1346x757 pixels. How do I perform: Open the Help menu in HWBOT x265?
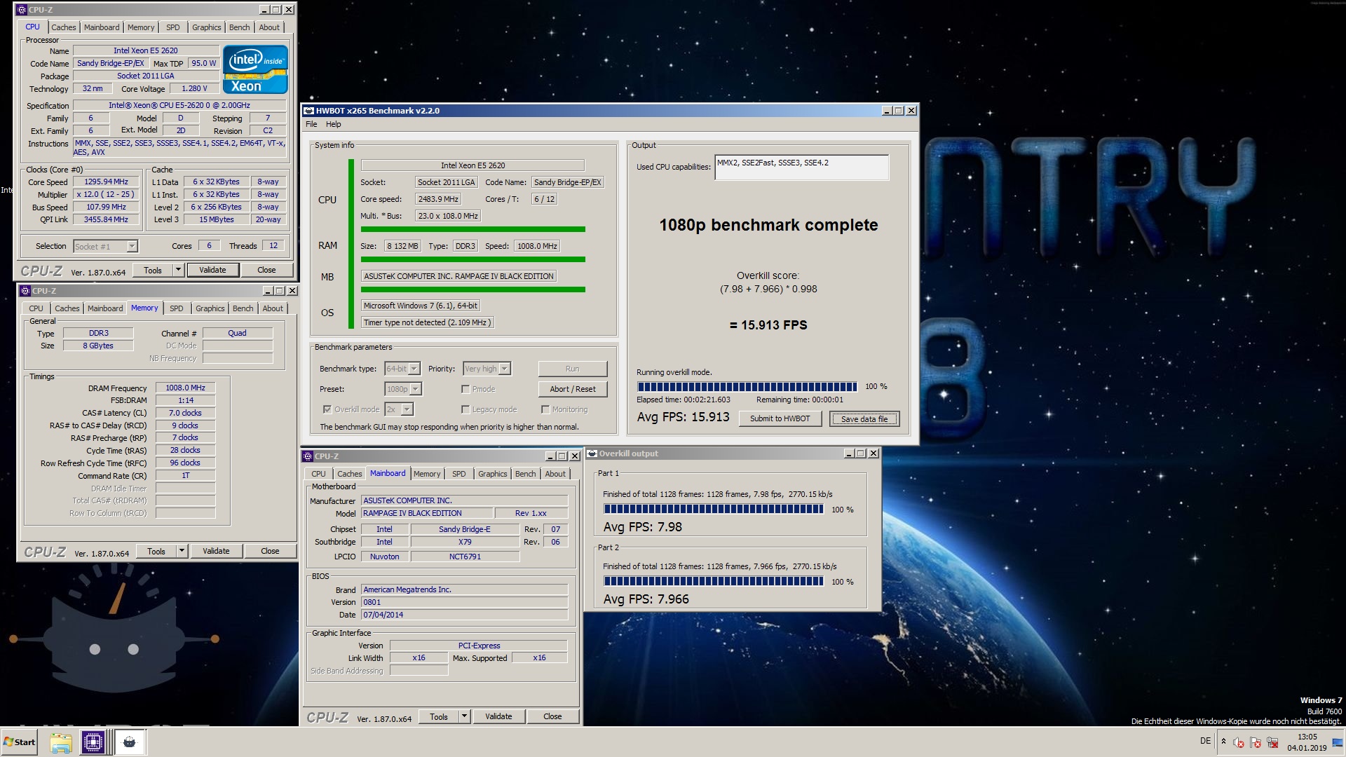[333, 124]
